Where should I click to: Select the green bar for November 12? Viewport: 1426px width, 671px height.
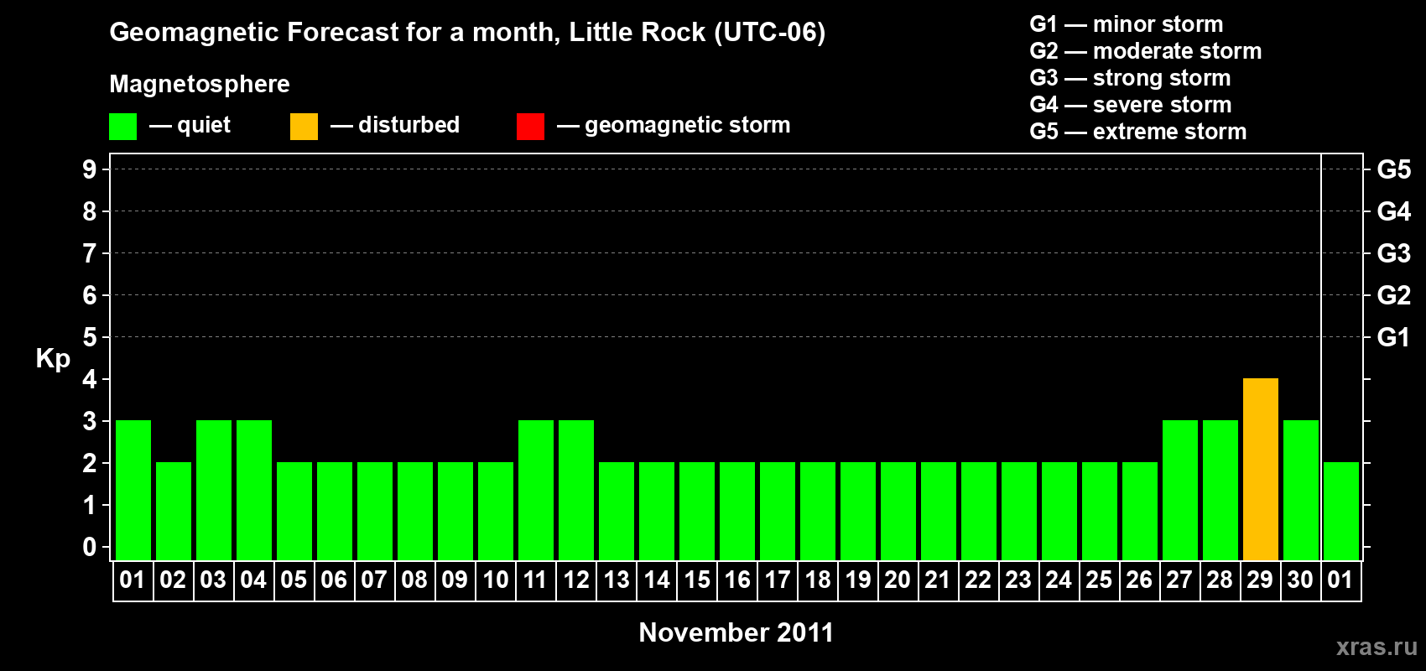click(576, 490)
